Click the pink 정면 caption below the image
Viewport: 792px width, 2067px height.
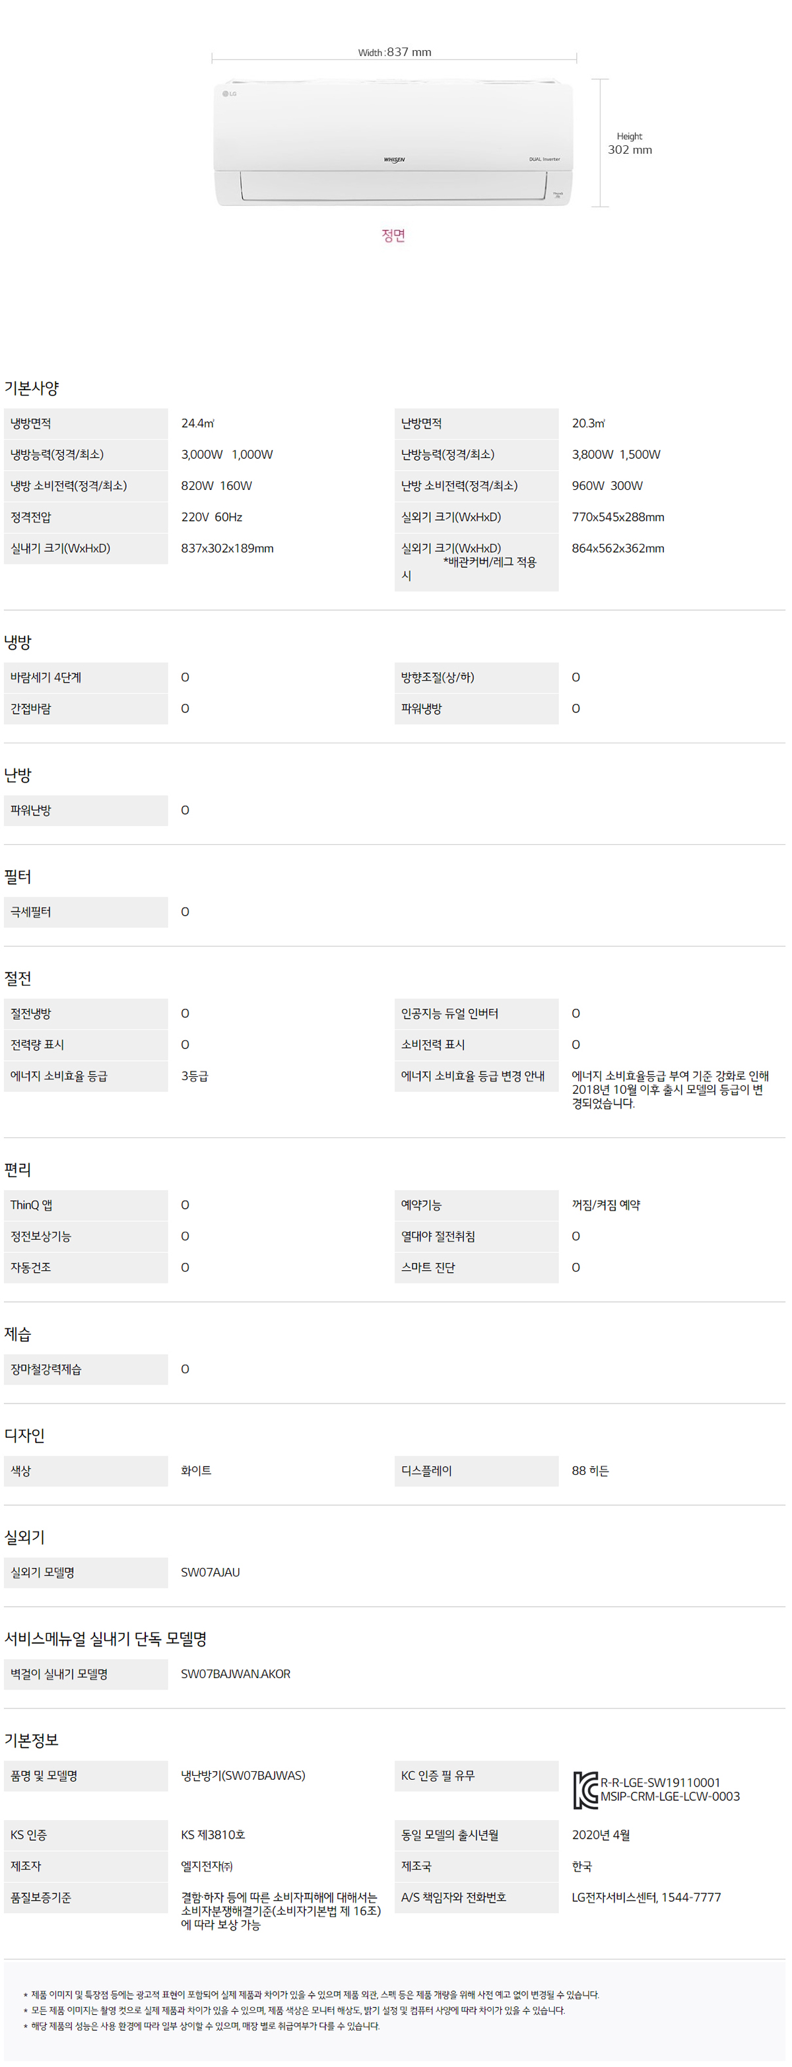coord(393,235)
